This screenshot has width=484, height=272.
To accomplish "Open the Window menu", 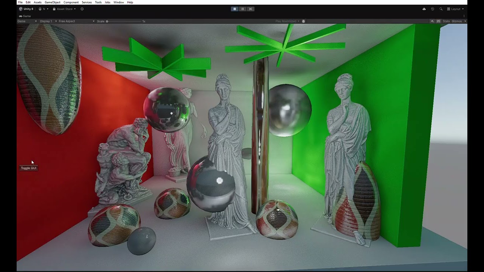I will (x=119, y=2).
